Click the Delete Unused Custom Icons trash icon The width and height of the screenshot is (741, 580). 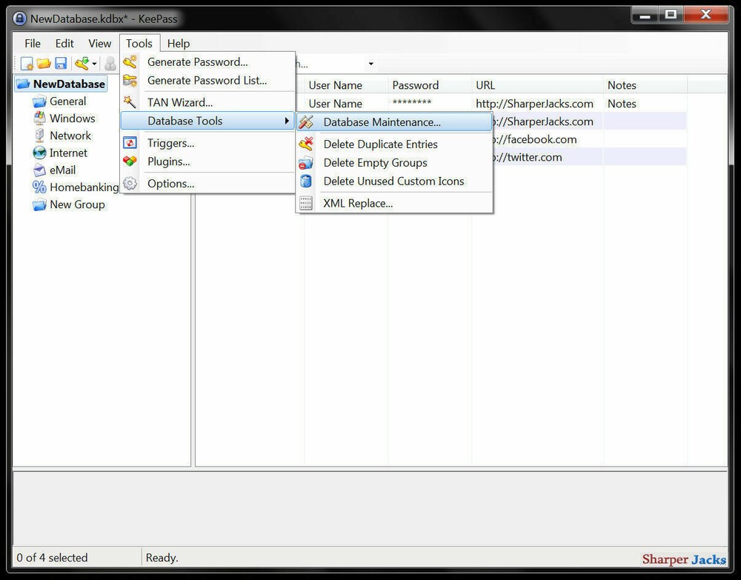306,181
